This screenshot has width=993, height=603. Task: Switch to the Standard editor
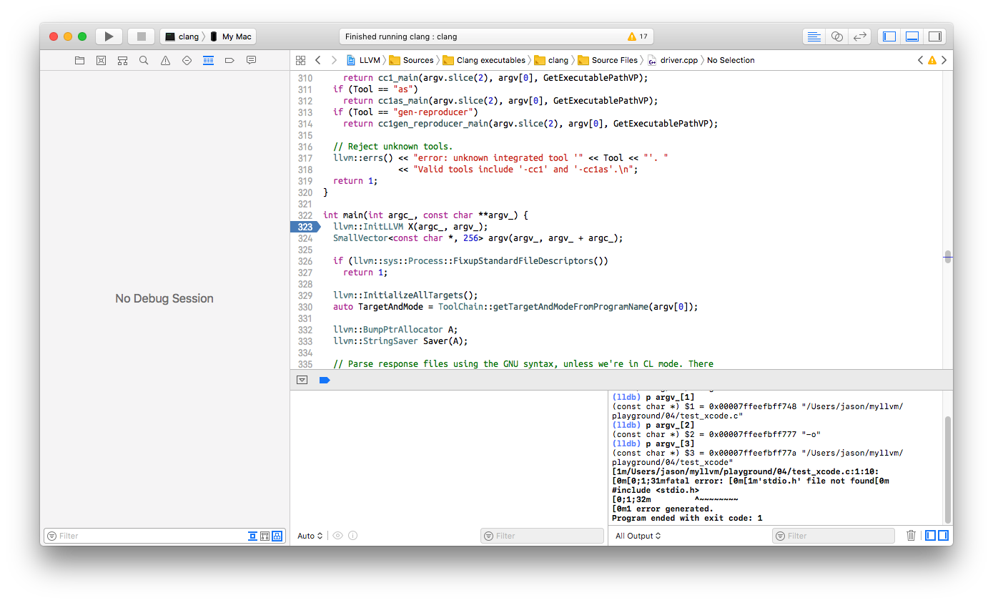point(814,36)
